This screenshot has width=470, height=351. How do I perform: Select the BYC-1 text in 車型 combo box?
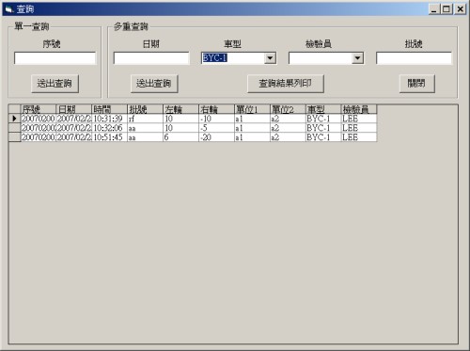pyautogui.click(x=215, y=58)
